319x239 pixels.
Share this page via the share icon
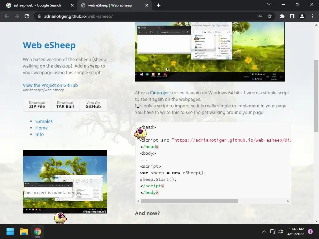coord(260,16)
